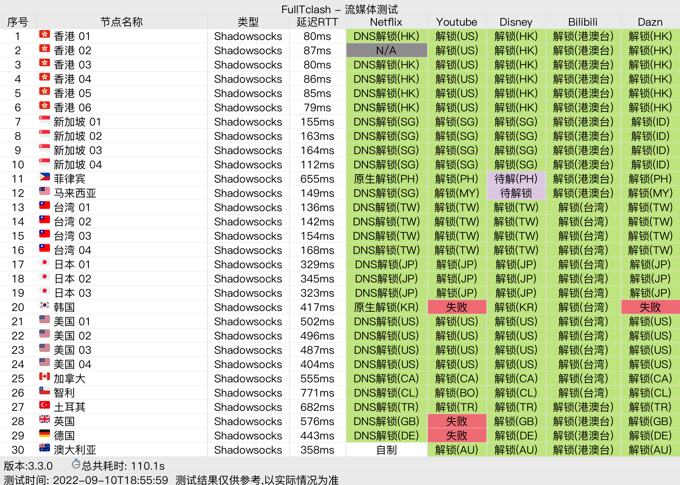The height and width of the screenshot is (485, 680).
Task: Click the gray N/A Netflix cell for 香港 02
Action: pos(386,50)
